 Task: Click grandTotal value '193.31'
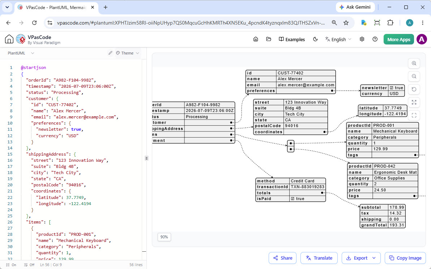click(x=397, y=225)
